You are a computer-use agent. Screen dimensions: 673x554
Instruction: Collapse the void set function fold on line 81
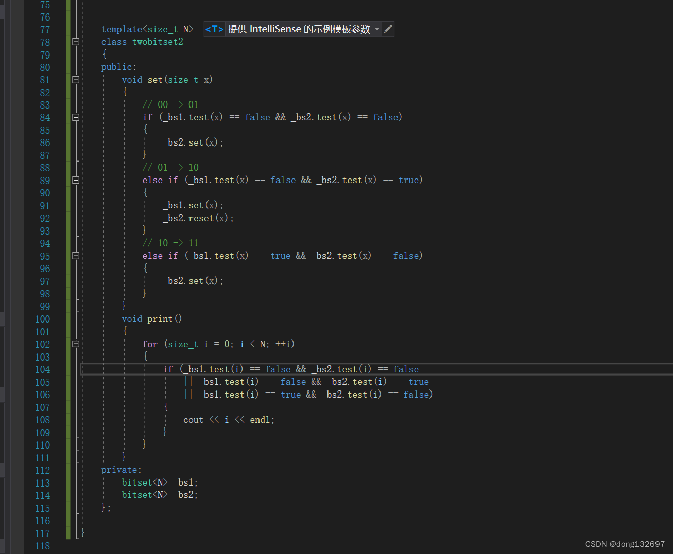pos(76,80)
